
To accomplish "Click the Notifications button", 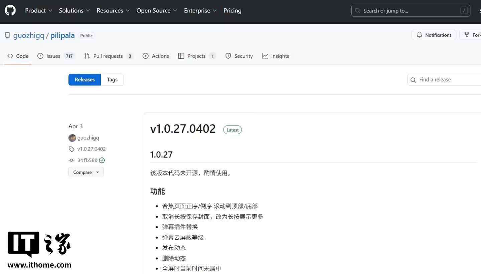I will (x=434, y=35).
